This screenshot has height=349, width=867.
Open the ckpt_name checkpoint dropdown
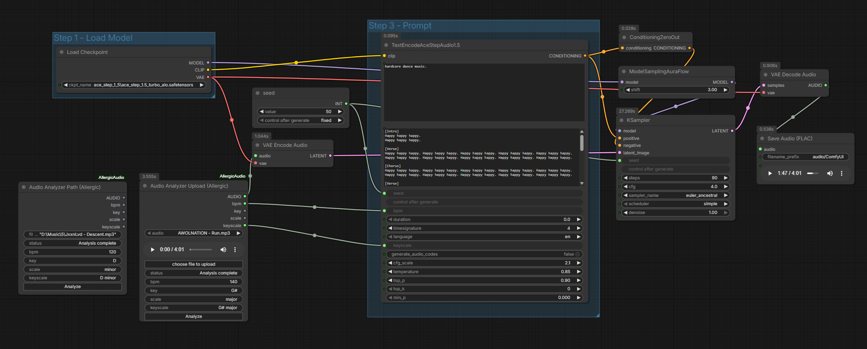point(134,85)
